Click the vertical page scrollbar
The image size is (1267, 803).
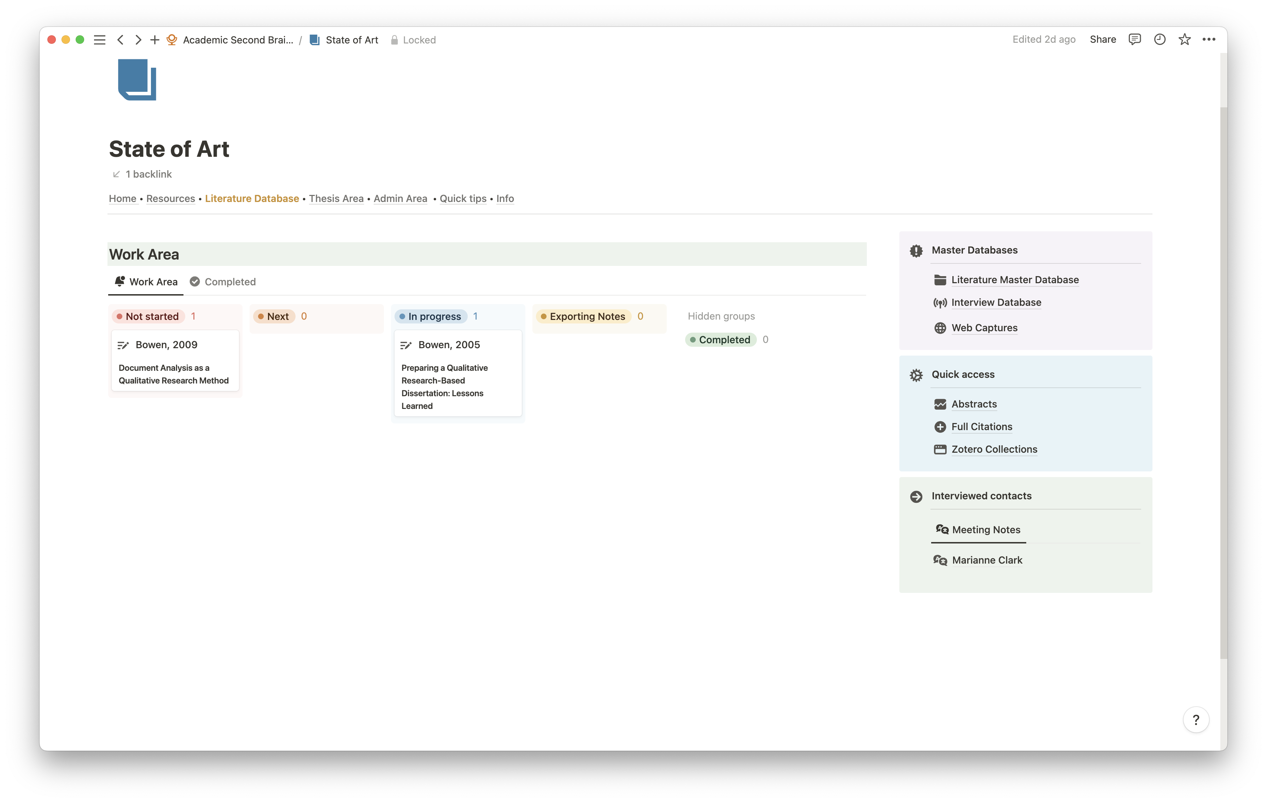(1223, 382)
